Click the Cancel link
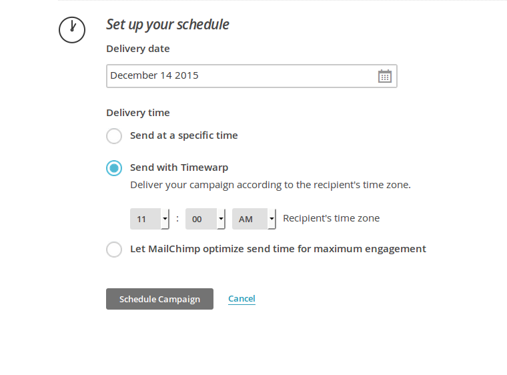This screenshot has width=507, height=375. (242, 299)
